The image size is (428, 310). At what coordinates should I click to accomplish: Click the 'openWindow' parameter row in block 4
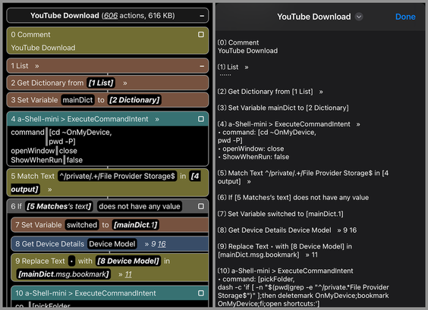[x=44, y=151]
